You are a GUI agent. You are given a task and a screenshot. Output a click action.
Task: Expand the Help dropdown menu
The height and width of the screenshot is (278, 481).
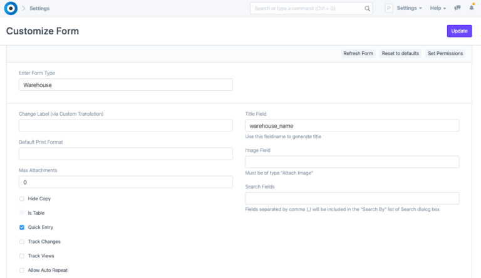[438, 8]
